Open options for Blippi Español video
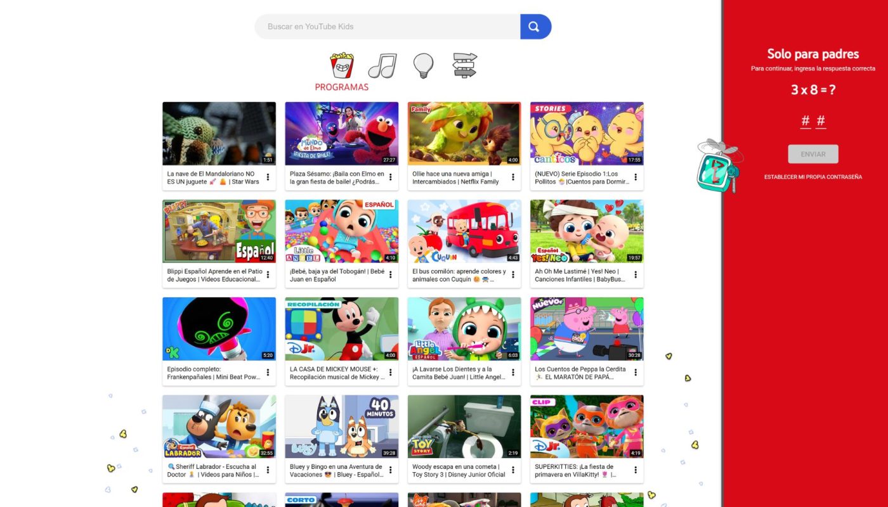Image resolution: width=888 pixels, height=507 pixels. (x=268, y=275)
